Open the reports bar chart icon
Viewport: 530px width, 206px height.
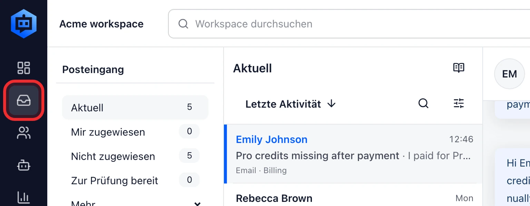coord(23,198)
